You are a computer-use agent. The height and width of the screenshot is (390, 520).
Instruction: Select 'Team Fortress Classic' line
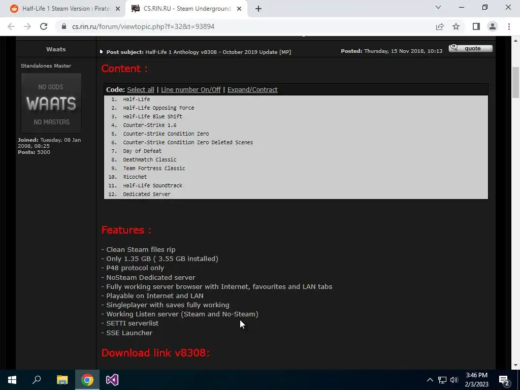click(154, 168)
